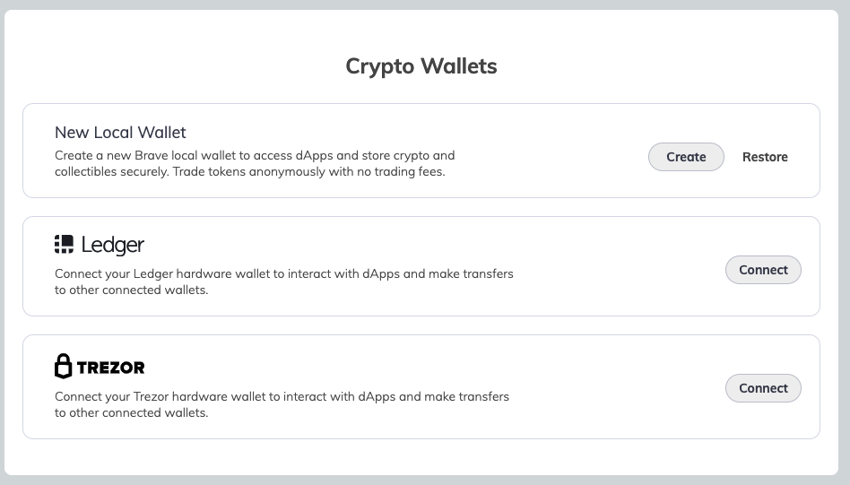
Task: Connect the Trezor hardware wallet
Action: pyautogui.click(x=763, y=388)
